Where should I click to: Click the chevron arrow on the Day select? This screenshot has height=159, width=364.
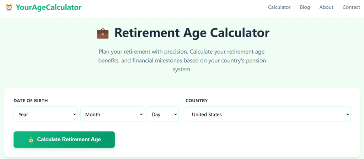click(x=175, y=114)
